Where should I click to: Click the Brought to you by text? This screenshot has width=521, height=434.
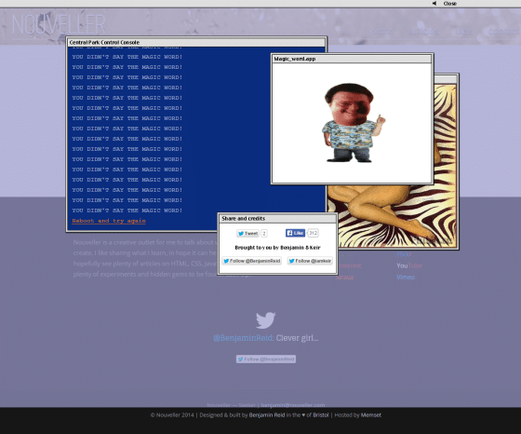point(277,248)
